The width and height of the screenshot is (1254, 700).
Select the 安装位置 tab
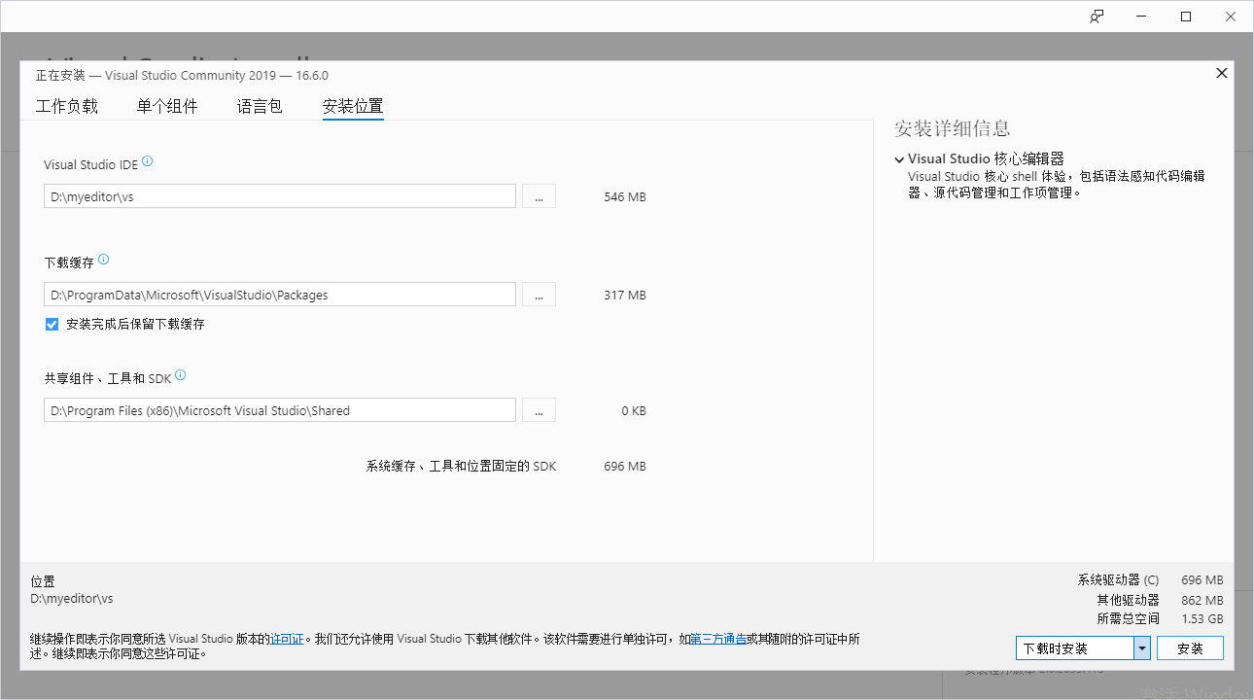coord(353,107)
